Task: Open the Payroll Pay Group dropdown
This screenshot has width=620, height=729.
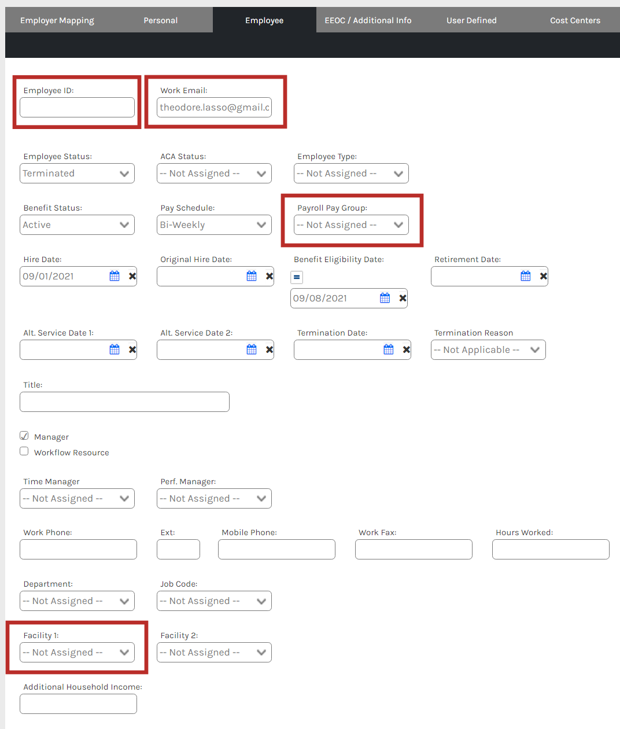Action: click(x=351, y=225)
